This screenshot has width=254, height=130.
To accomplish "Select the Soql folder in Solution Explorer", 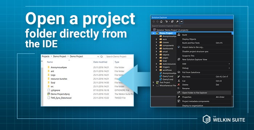I will pos(163,61).
